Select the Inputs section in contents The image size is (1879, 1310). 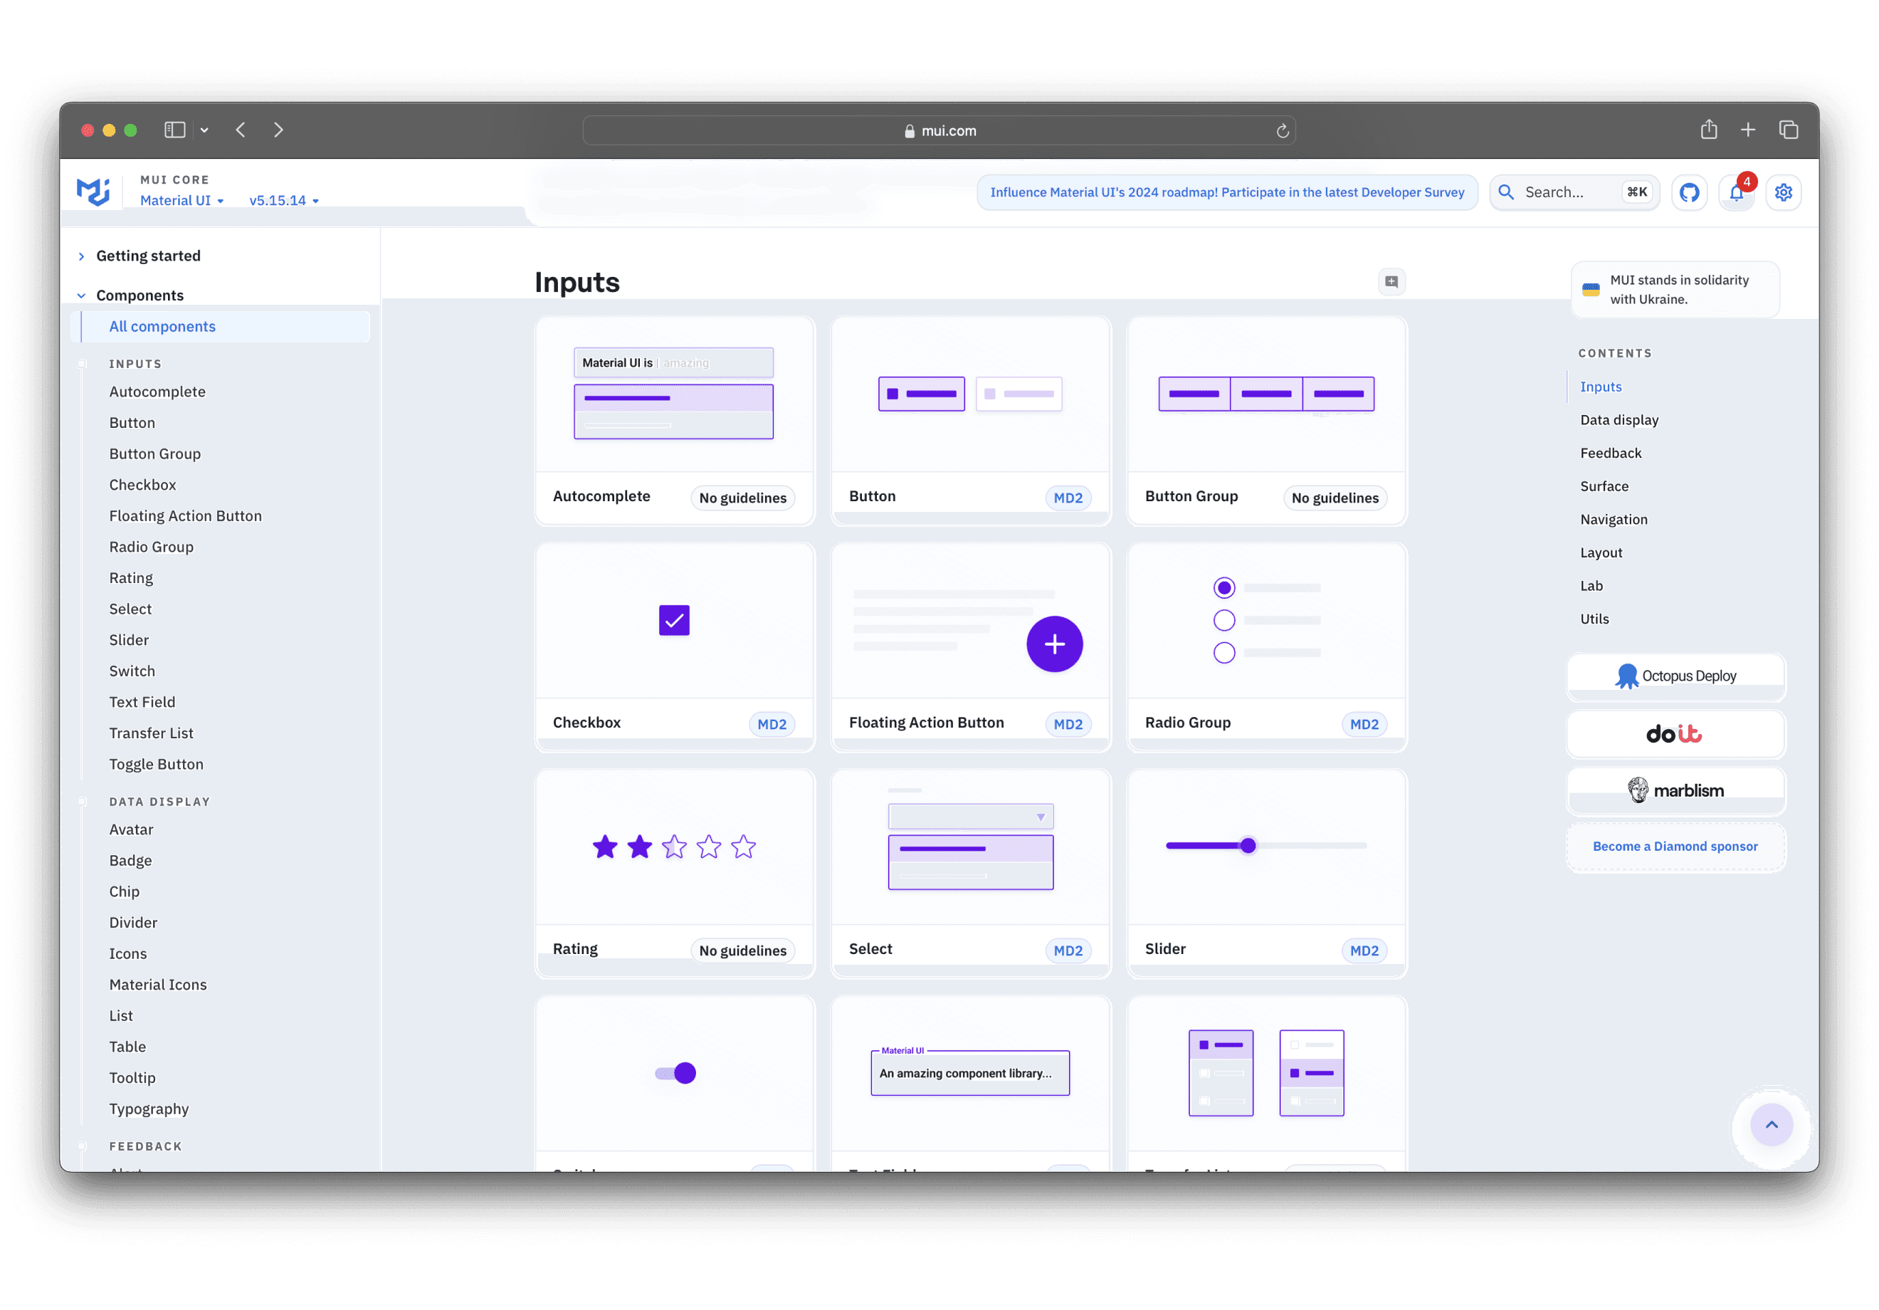point(1601,386)
